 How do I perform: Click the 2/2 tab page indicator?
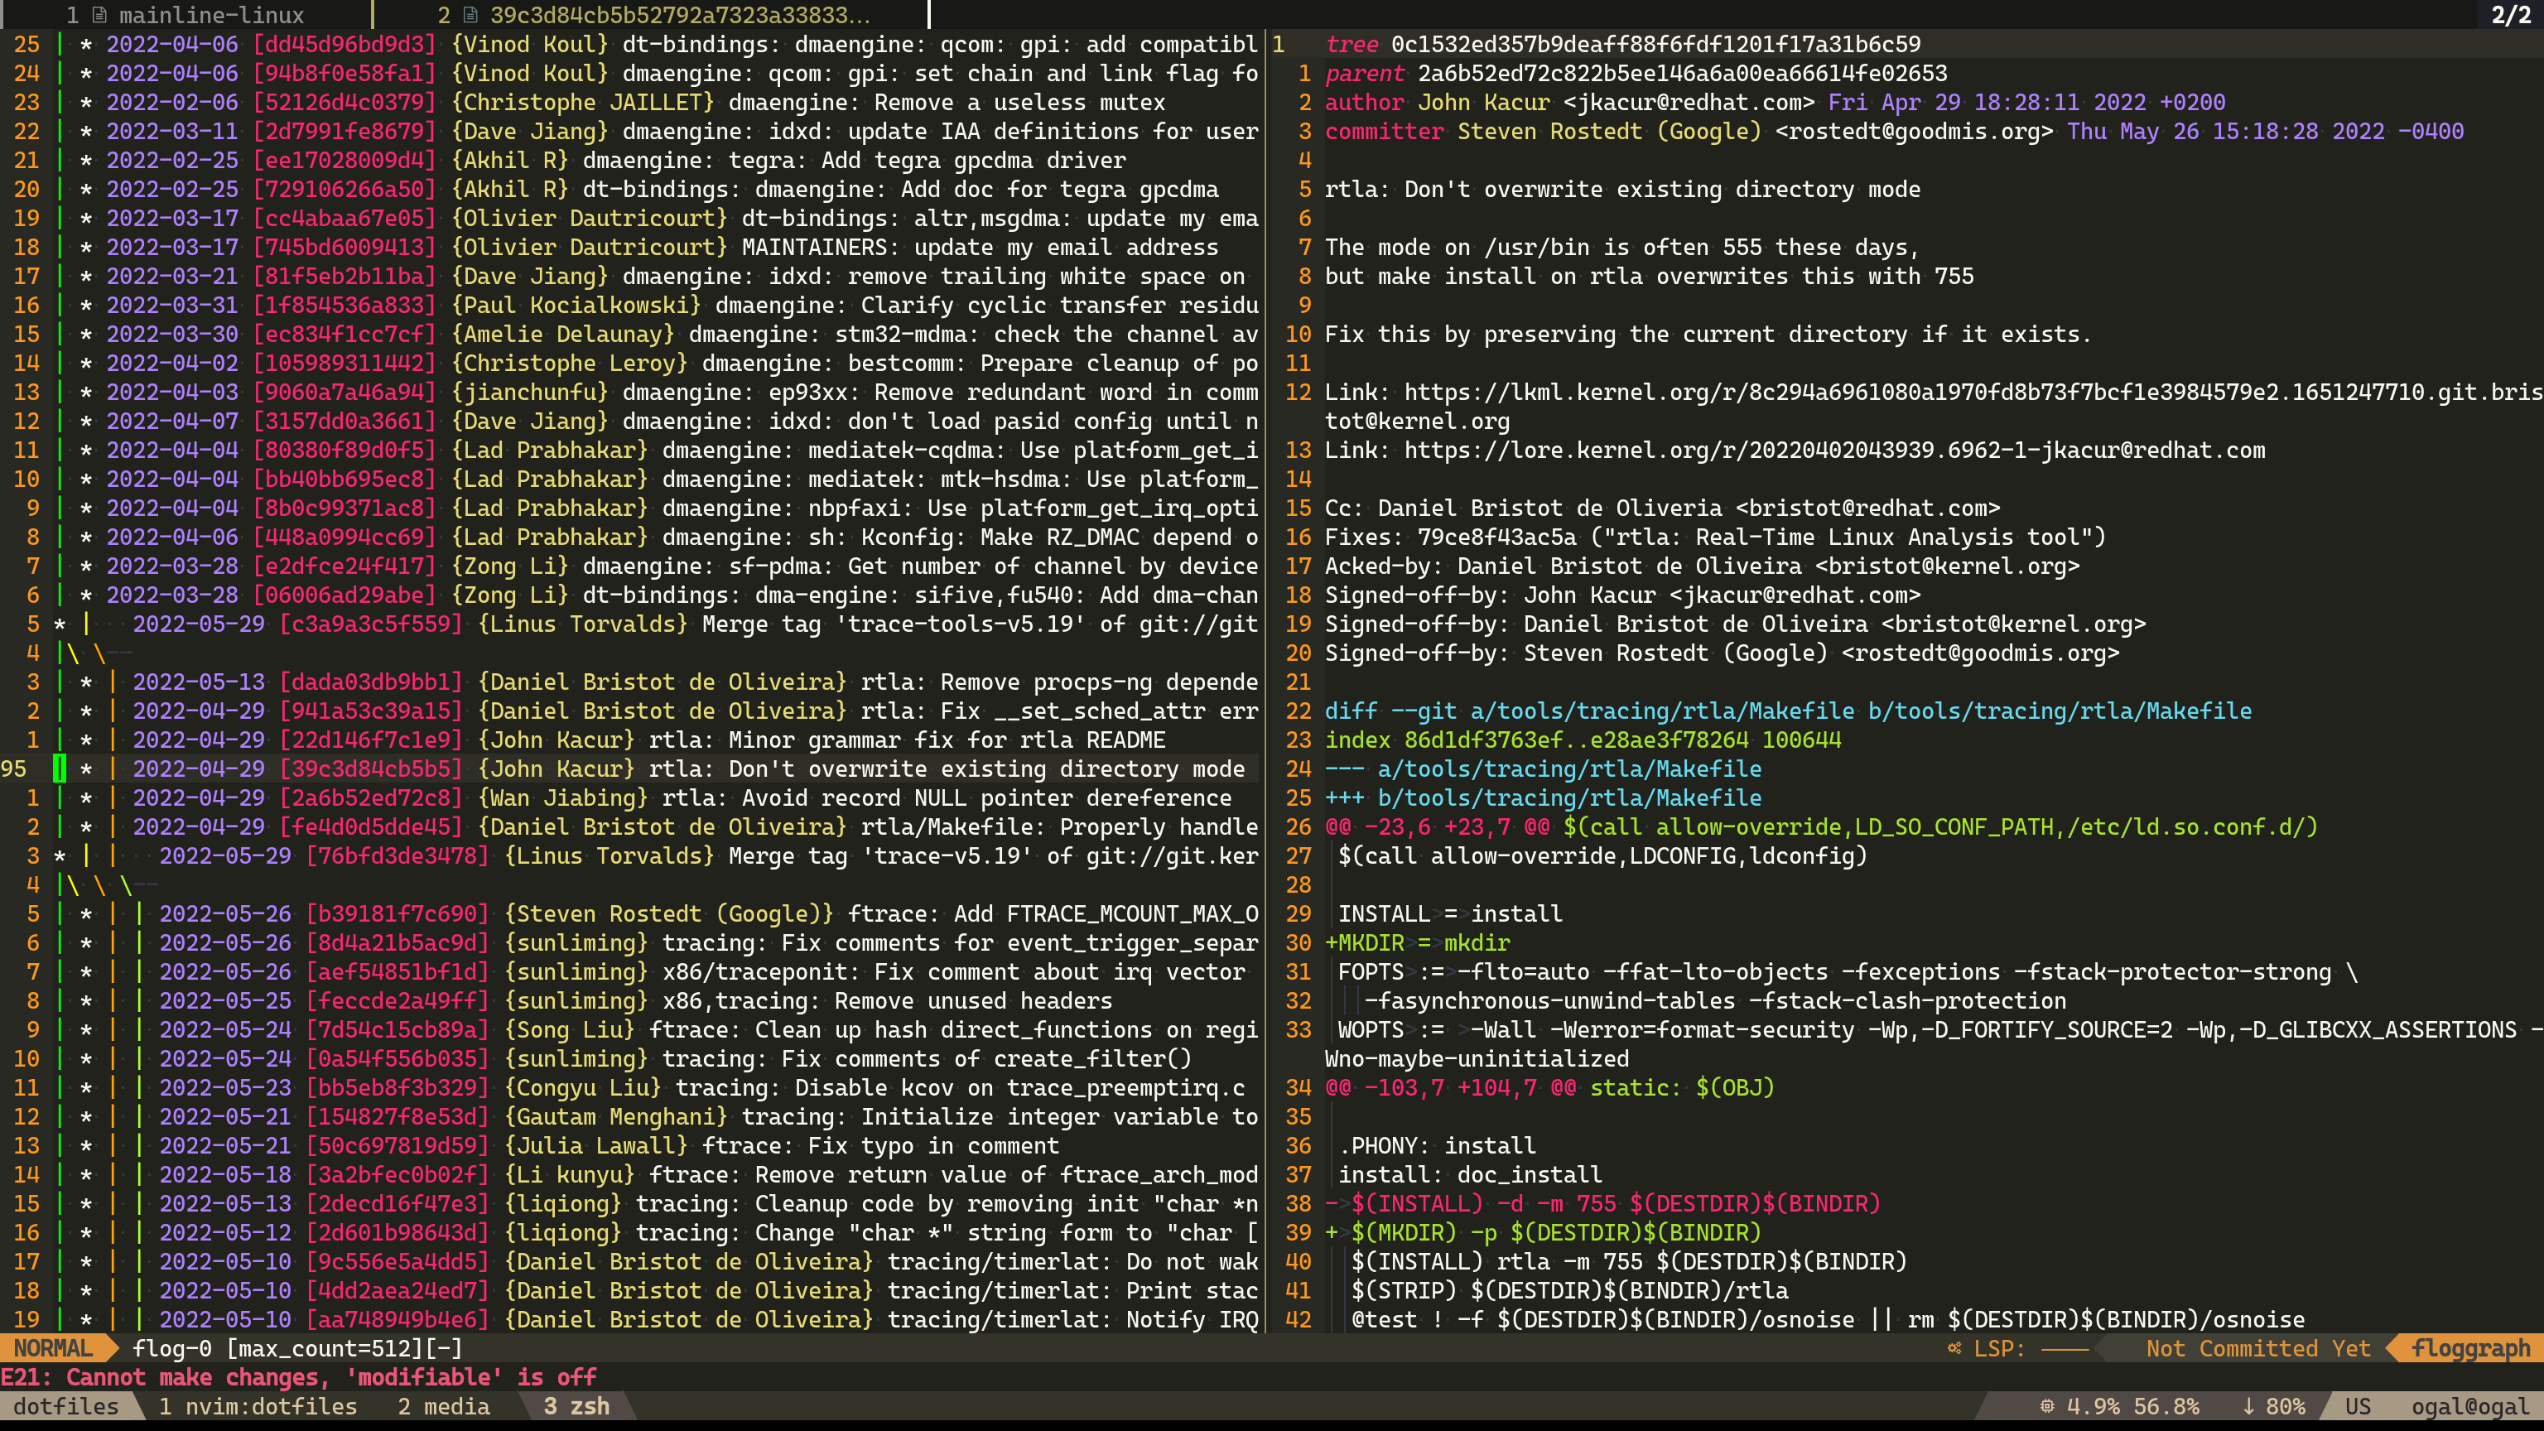pos(2510,15)
